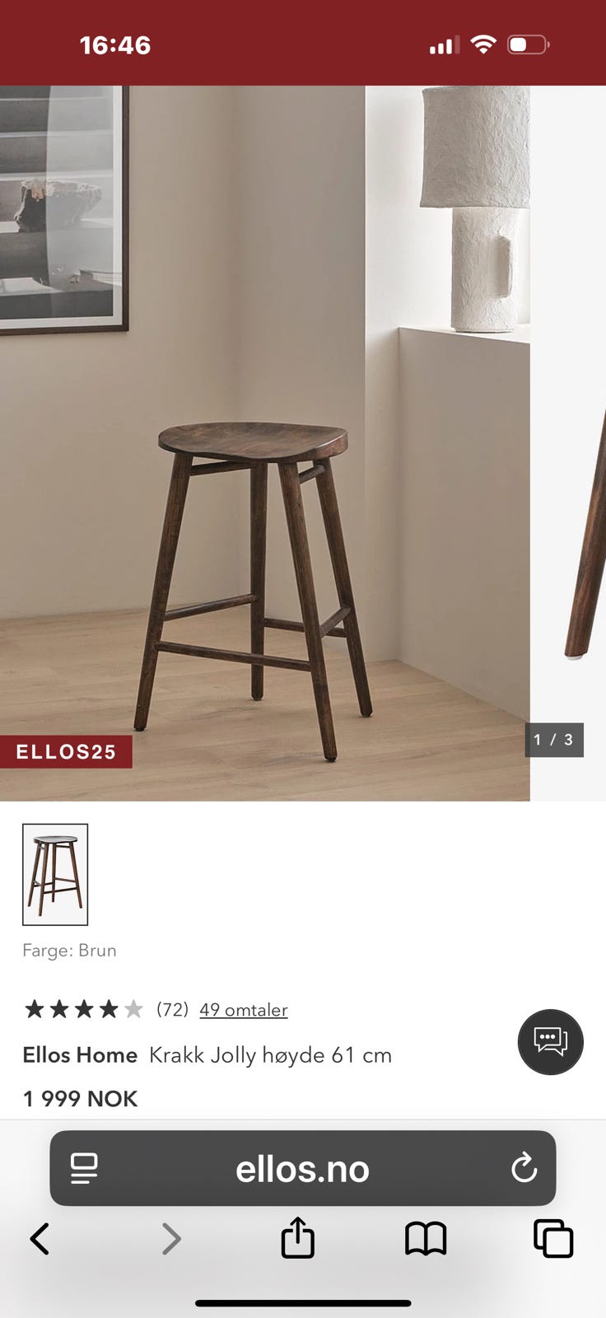Reload the ellos.no page
Screen dimensions: 606x1318
524,1168
